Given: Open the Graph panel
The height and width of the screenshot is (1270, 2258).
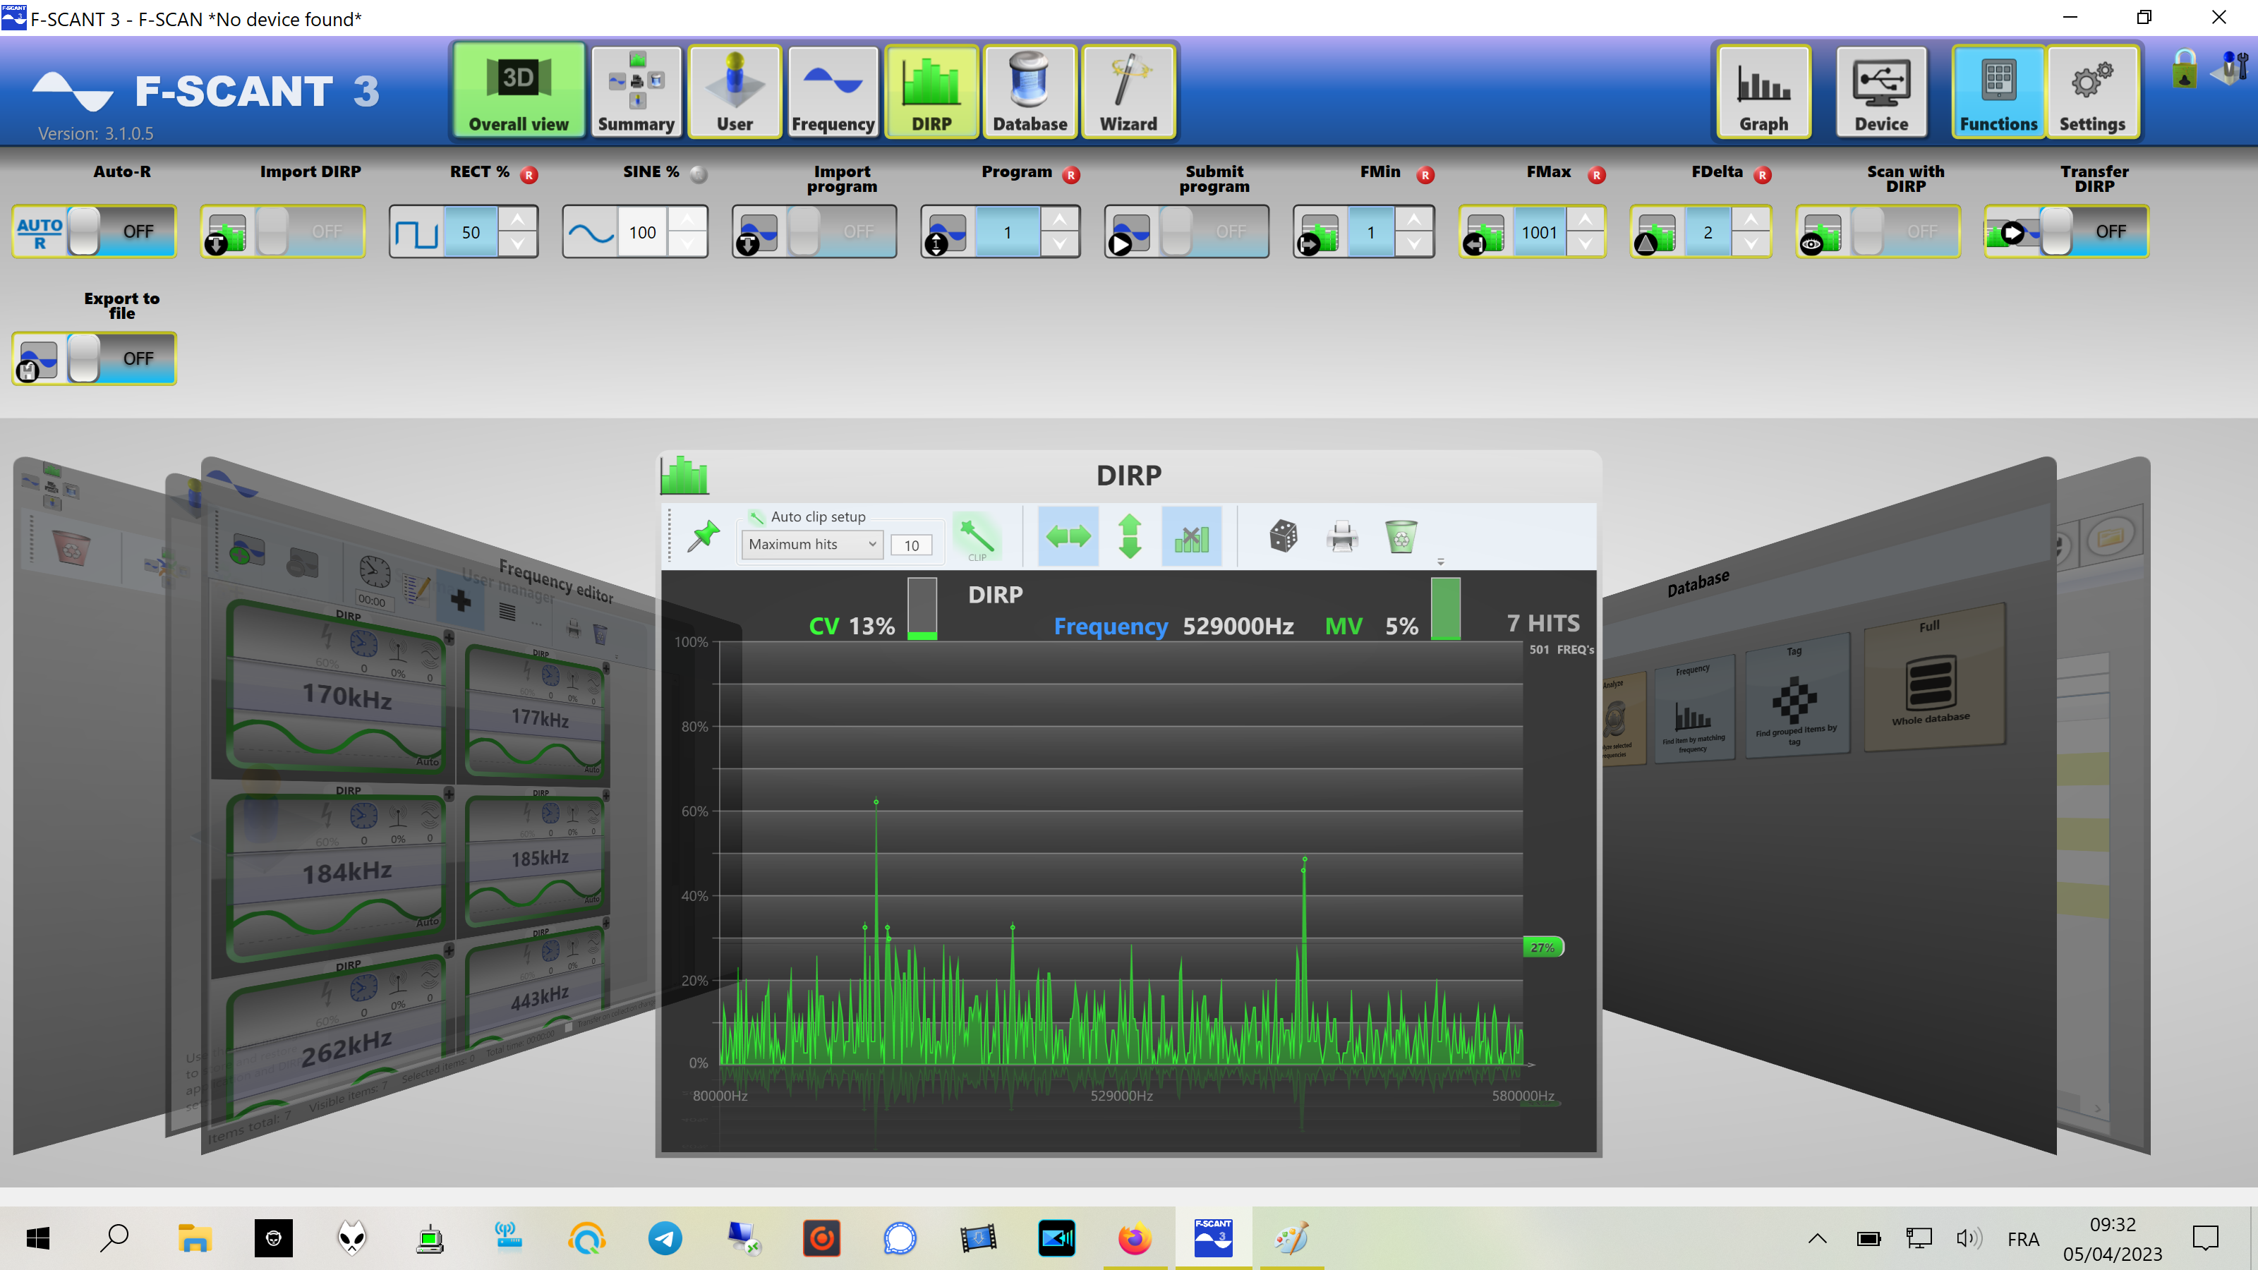Looking at the screenshot, I should click(1763, 90).
